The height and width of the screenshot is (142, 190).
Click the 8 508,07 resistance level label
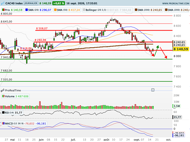click(42, 28)
